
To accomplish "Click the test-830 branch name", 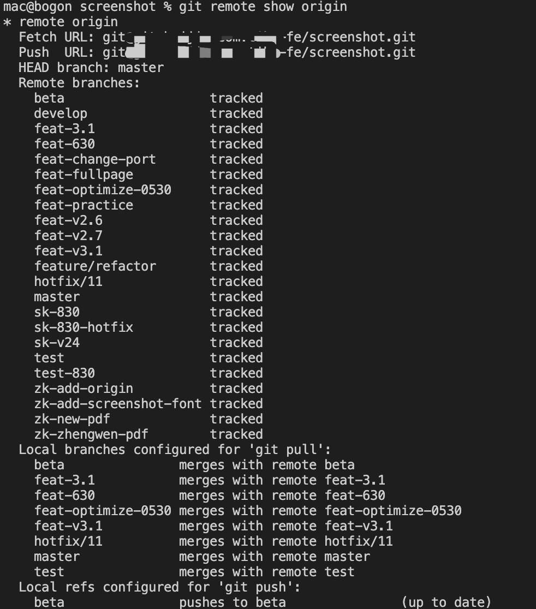I will [64, 373].
